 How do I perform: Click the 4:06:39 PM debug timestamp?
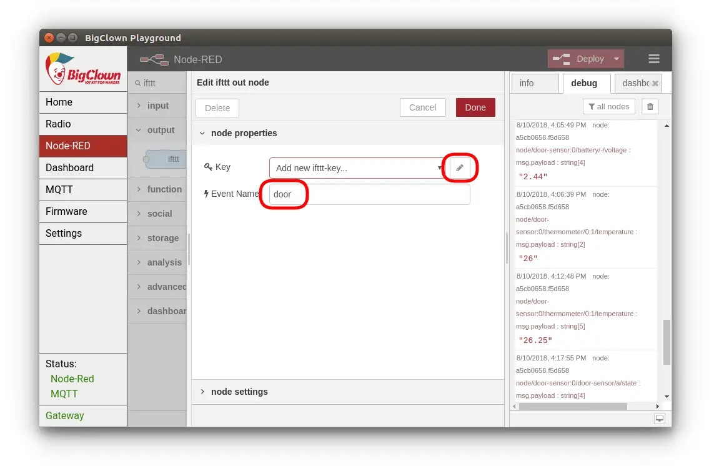pyautogui.click(x=551, y=194)
